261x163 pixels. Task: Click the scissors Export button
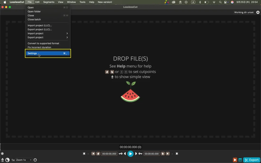[252, 160]
